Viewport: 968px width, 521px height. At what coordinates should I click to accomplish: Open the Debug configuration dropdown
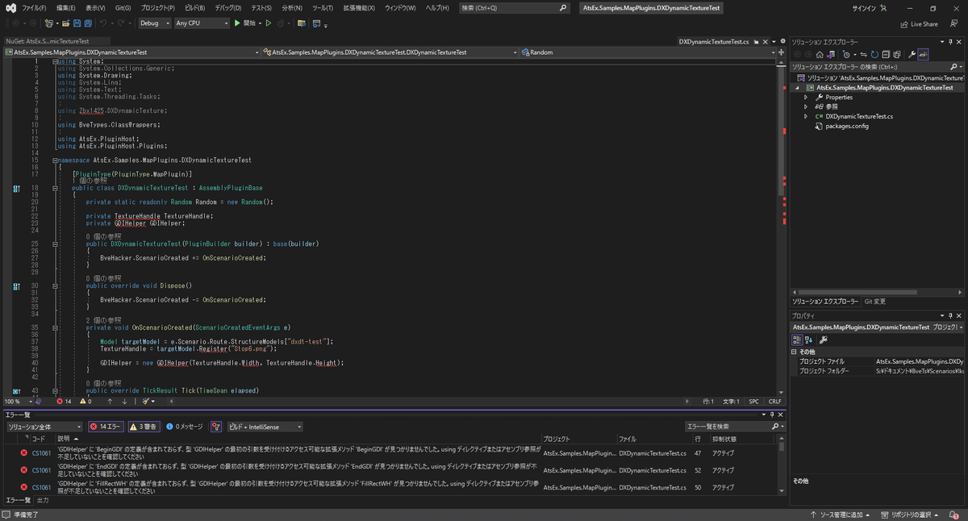(x=153, y=23)
